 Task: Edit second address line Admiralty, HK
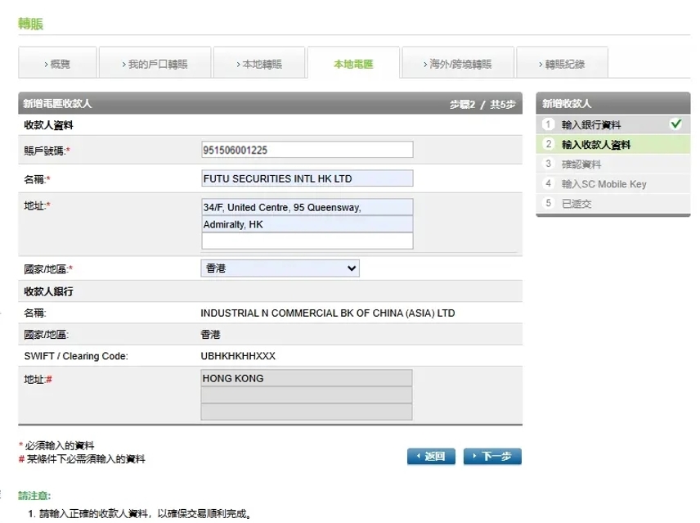click(x=307, y=223)
